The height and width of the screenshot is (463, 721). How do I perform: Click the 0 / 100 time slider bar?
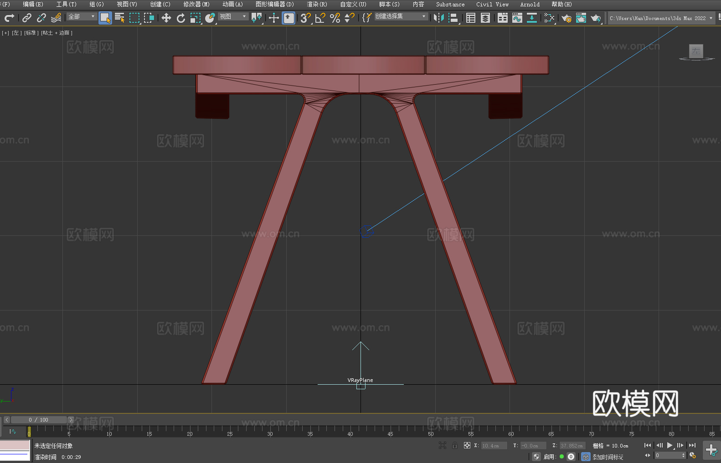[39, 420]
